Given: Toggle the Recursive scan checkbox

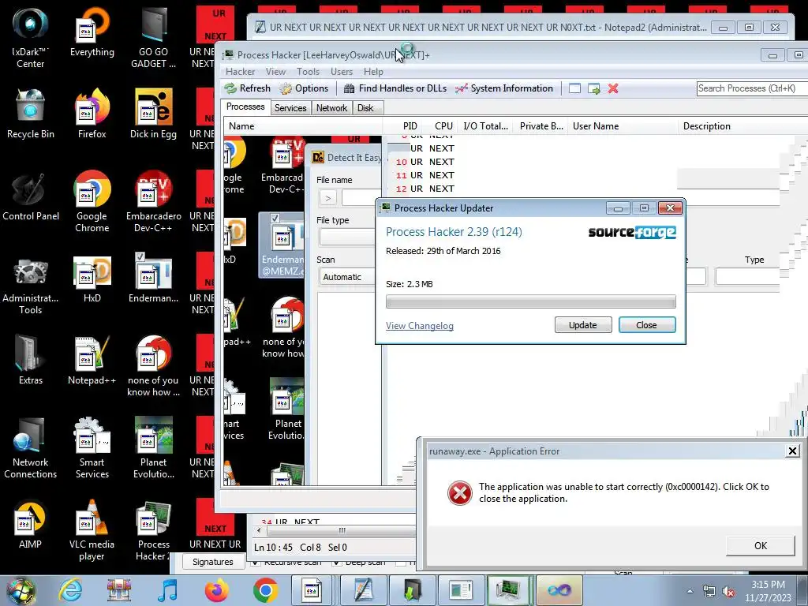Looking at the screenshot, I should pos(255,563).
